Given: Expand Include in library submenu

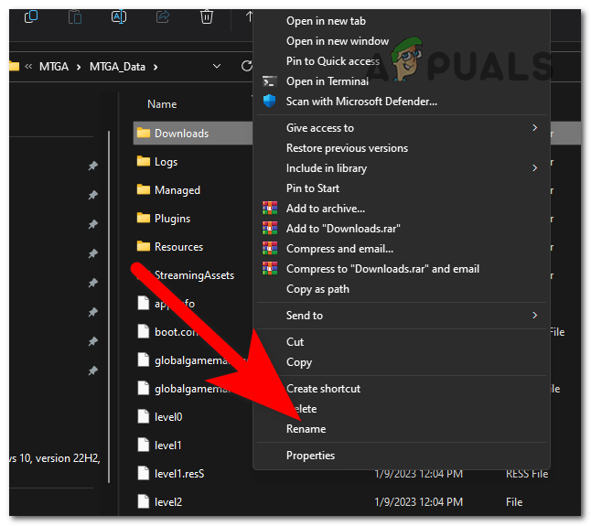Looking at the screenshot, I should pyautogui.click(x=402, y=168).
